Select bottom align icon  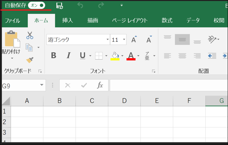[x=197, y=42]
